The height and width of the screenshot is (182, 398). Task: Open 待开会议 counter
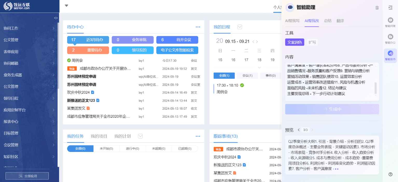tap(177, 40)
